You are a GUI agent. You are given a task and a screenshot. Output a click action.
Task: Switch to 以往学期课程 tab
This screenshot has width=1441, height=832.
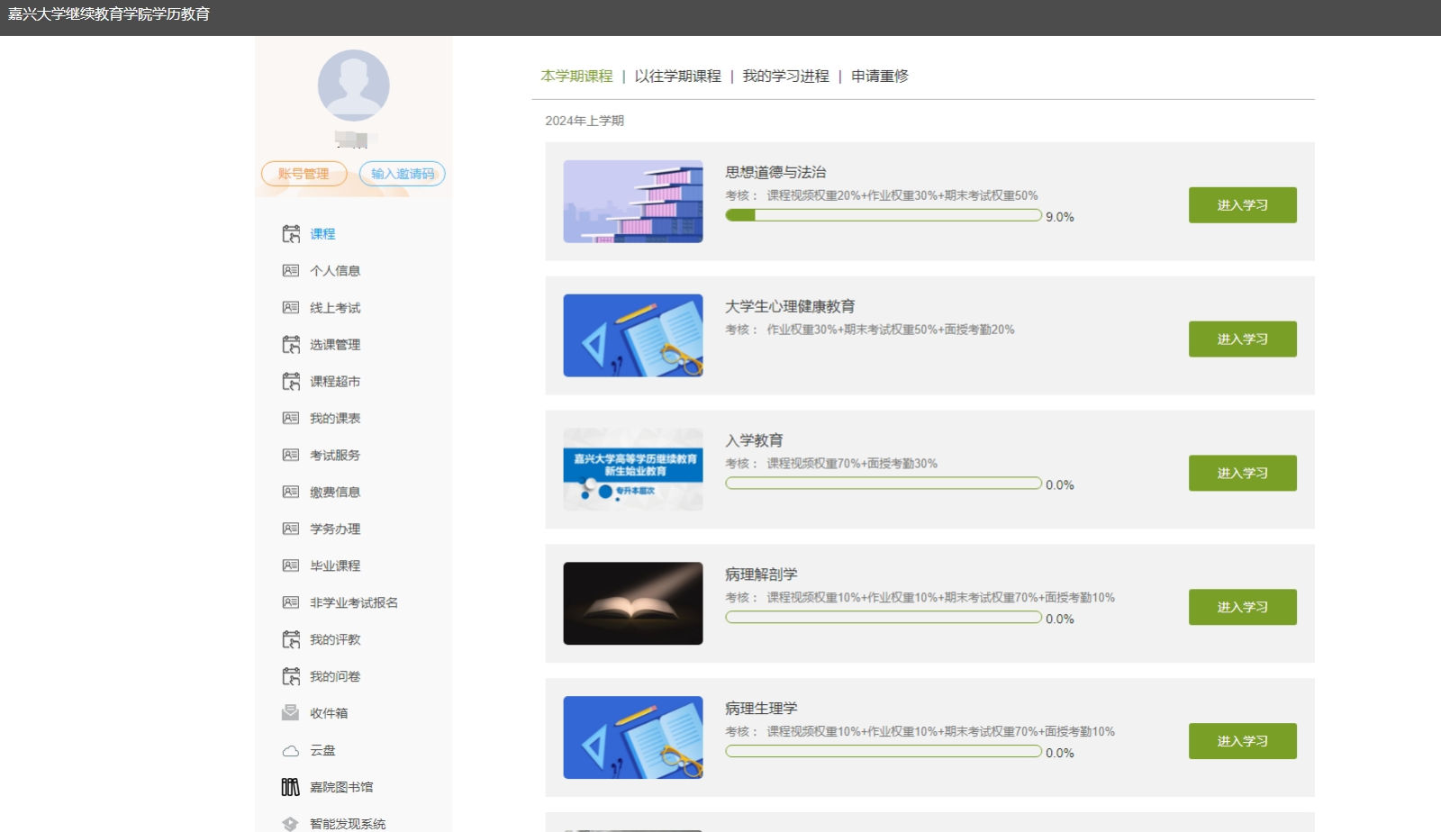(677, 77)
